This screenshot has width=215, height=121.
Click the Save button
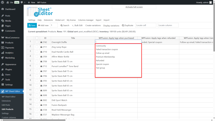pos(32,25)
